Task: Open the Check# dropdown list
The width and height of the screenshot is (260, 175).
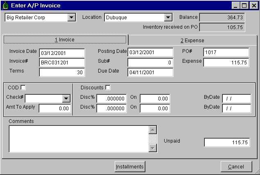Action: [66, 98]
